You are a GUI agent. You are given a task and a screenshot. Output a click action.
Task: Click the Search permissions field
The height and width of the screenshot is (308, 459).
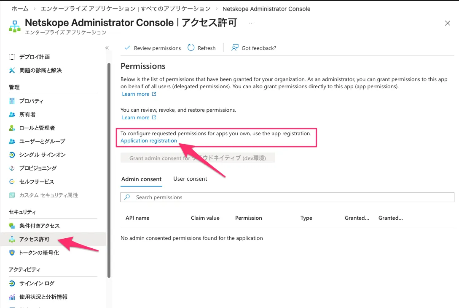(287, 197)
